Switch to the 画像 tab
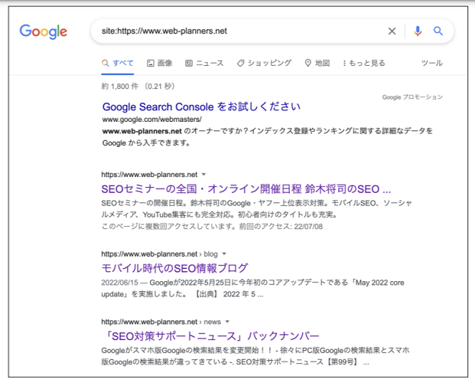This screenshot has width=475, height=383. coord(160,63)
